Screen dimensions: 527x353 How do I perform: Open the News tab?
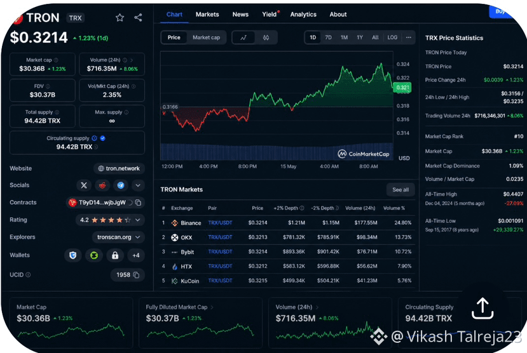240,15
